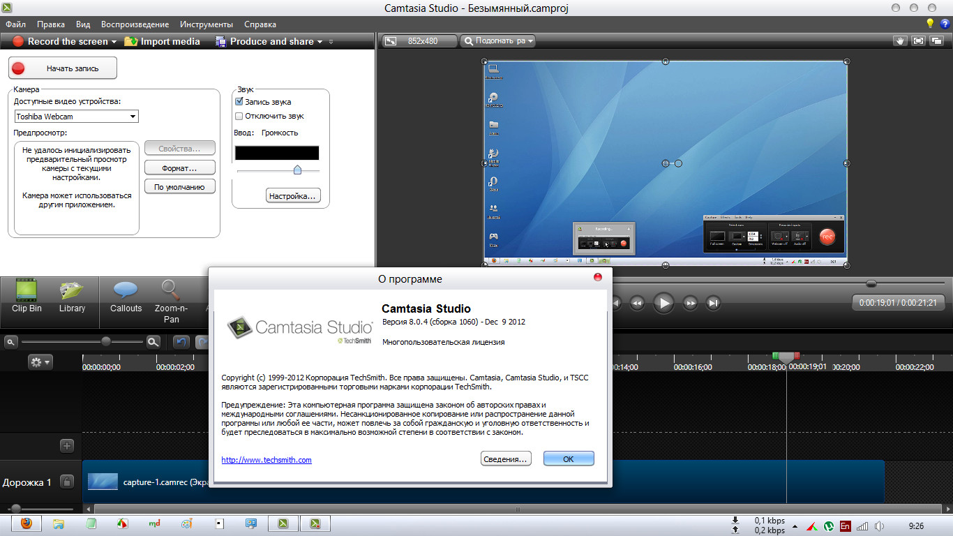953x536 pixels.
Task: Open the www.techsmith.com link
Action: coord(267,460)
